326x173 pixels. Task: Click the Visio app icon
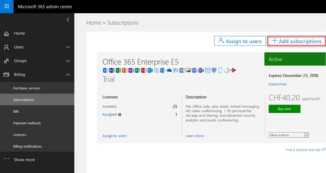pos(195,70)
